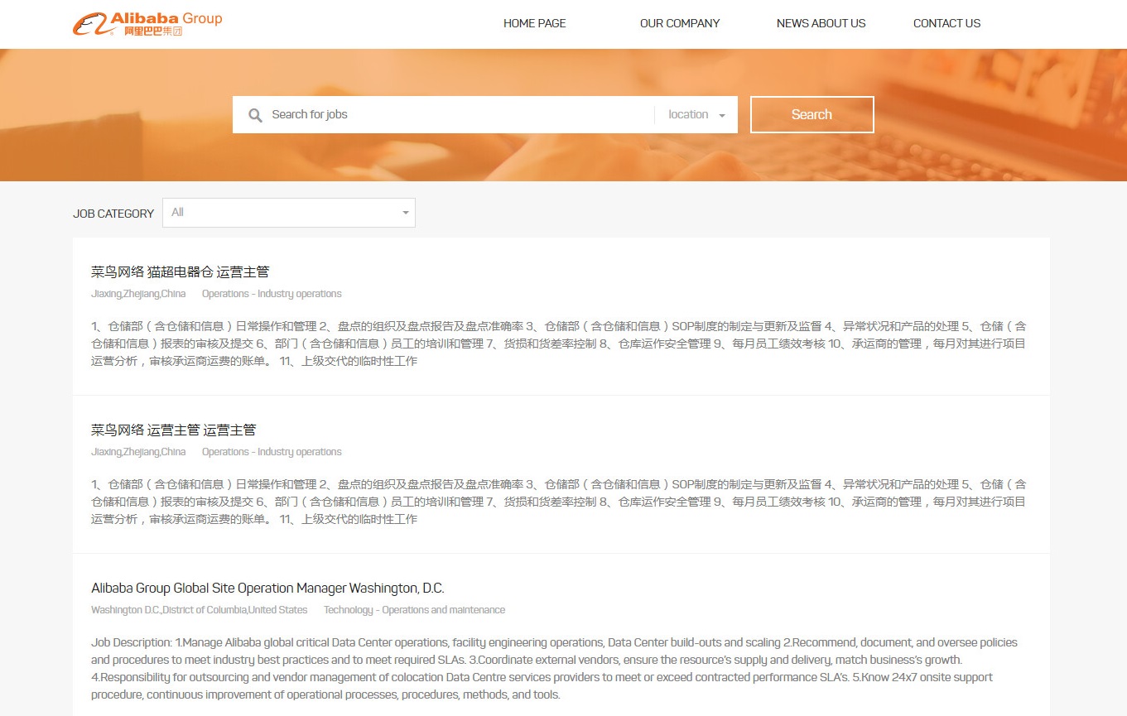Select the All job category combo box

click(x=282, y=213)
